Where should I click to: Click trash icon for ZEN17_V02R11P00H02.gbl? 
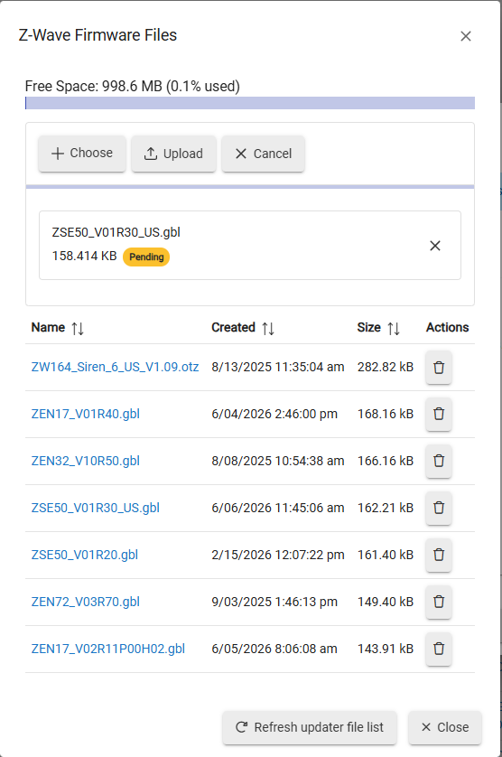[438, 649]
